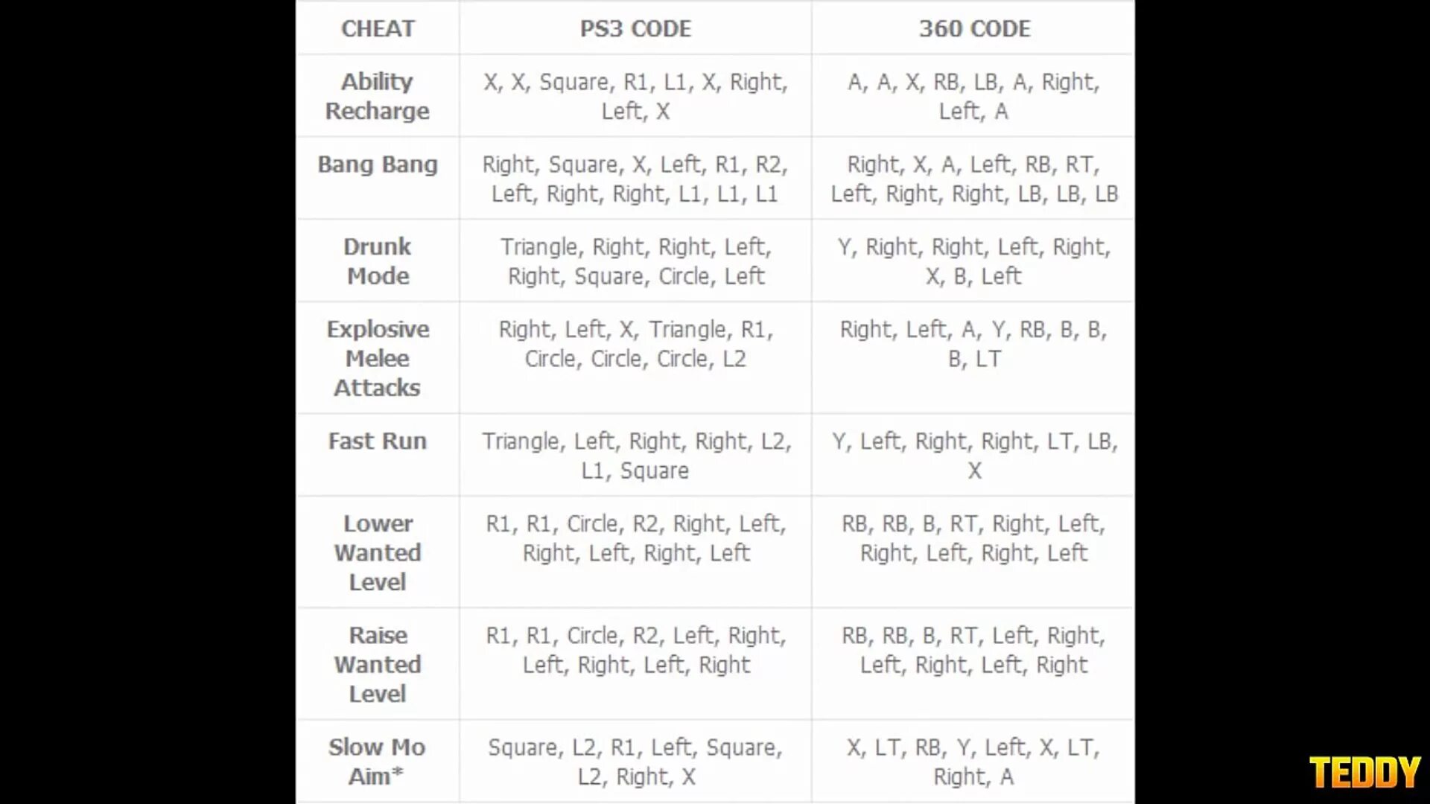Click the Explosive Melee Attacks label
The height and width of the screenshot is (804, 1430).
[378, 357]
